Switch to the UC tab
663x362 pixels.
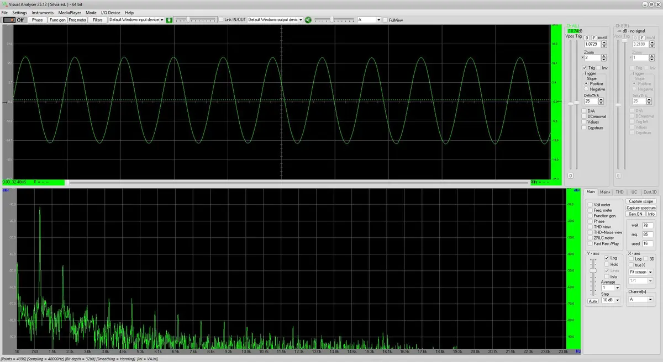click(634, 191)
